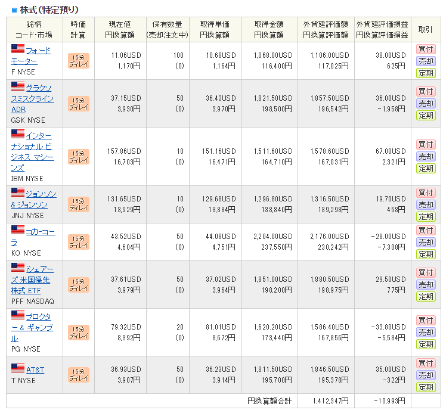
Task: Click 売却 button for AT&T row
Action: click(426, 375)
